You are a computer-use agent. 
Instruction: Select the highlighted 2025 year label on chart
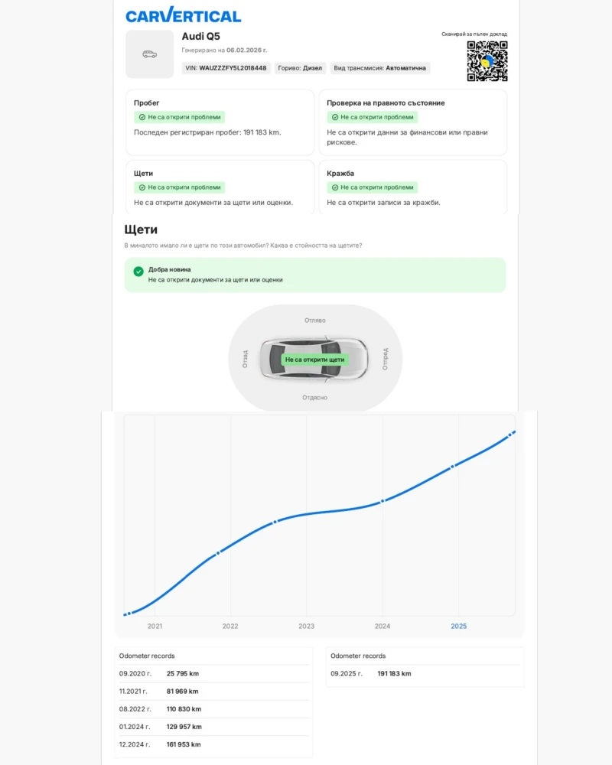click(458, 626)
